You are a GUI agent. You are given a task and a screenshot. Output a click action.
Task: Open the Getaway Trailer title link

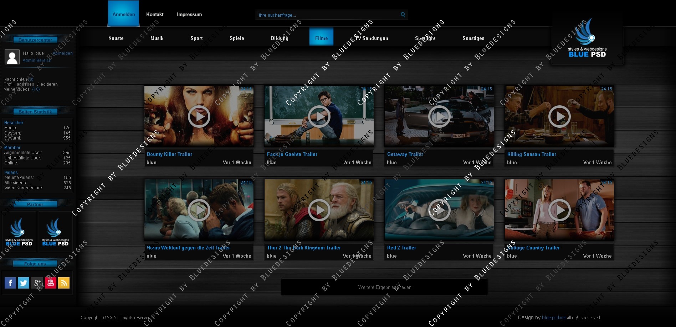[405, 154]
